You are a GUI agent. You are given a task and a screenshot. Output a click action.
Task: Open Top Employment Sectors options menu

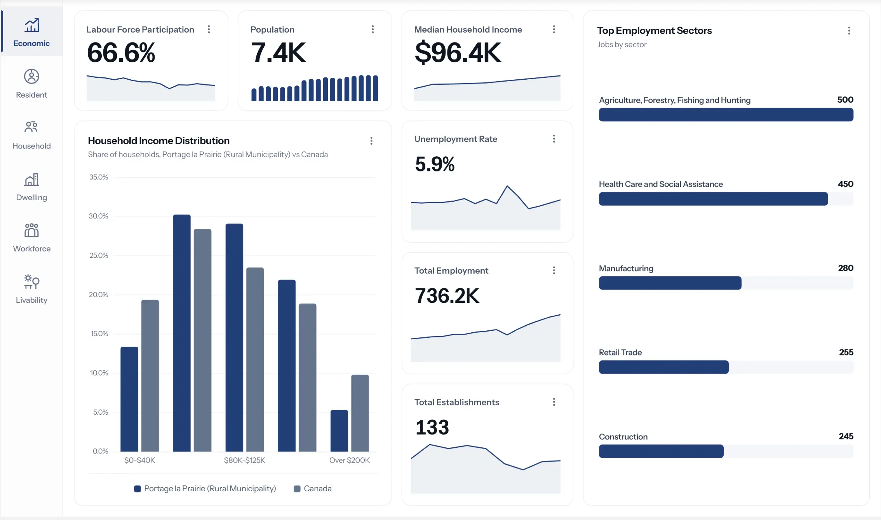click(849, 31)
